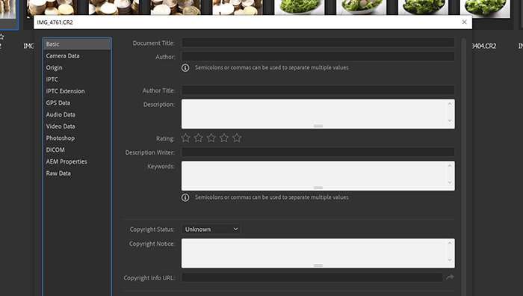The width and height of the screenshot is (523, 296).
Task: Click the Description scroll up arrow
Action: click(x=450, y=104)
